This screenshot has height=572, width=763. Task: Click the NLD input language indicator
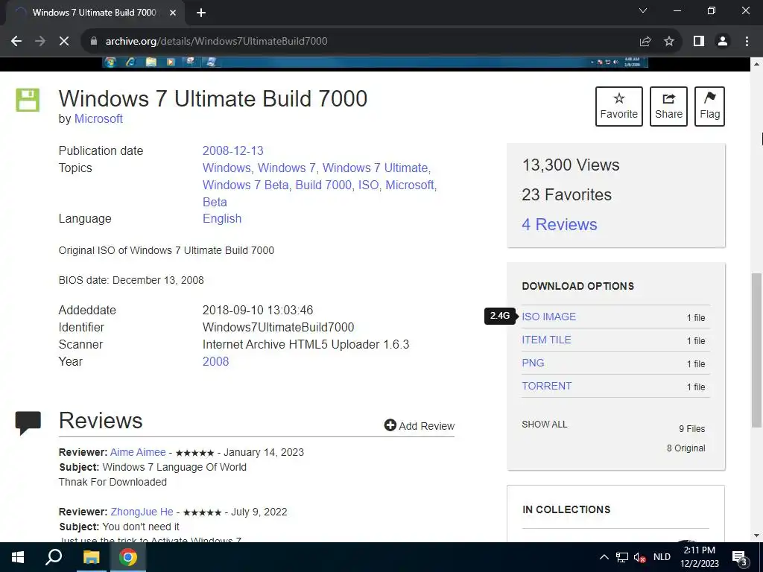click(662, 557)
